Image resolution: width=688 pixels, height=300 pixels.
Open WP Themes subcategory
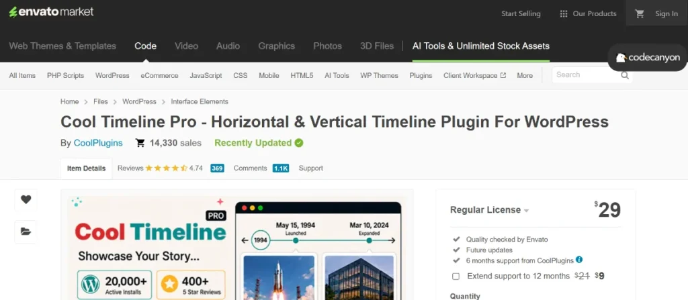pos(379,75)
